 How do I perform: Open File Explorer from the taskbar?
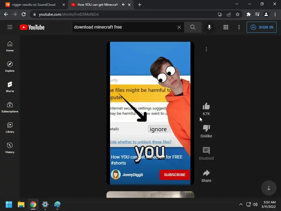pos(21,204)
